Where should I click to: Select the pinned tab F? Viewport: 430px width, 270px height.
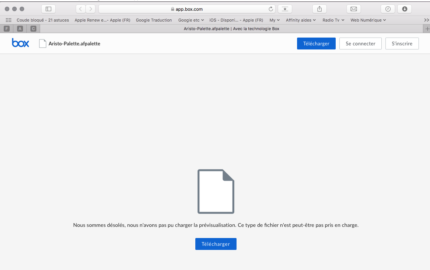[x=7, y=29]
